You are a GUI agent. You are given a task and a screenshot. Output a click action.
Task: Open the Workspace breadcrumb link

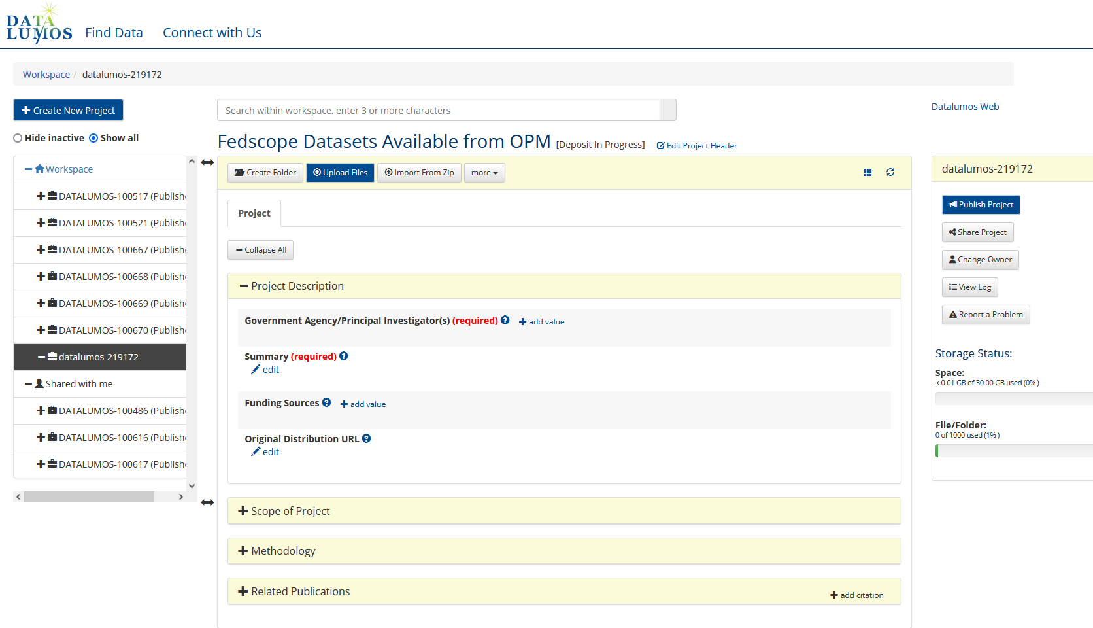(46, 74)
